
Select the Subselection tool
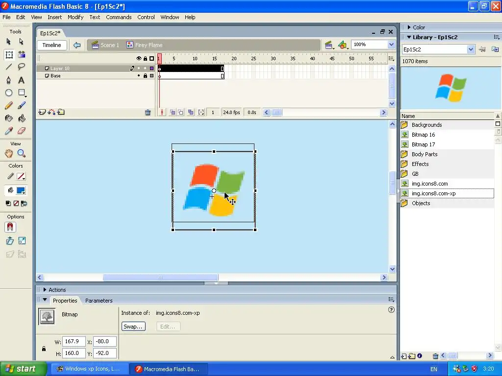[x=21, y=42]
